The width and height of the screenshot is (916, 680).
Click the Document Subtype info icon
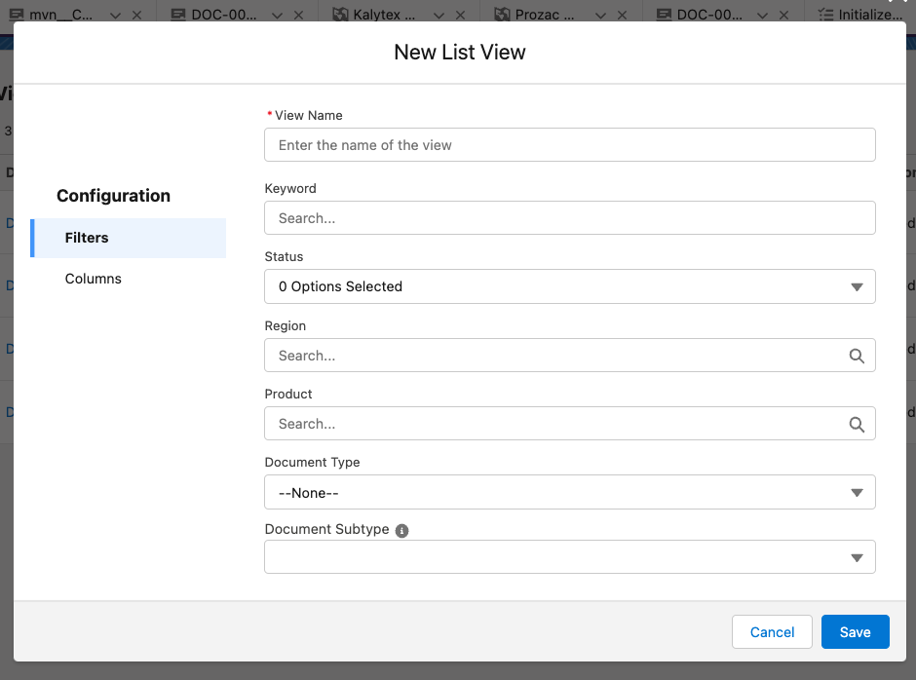[401, 530]
